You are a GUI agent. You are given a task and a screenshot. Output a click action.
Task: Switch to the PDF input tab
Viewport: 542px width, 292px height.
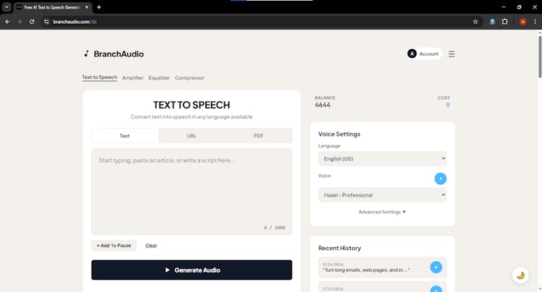(258, 136)
